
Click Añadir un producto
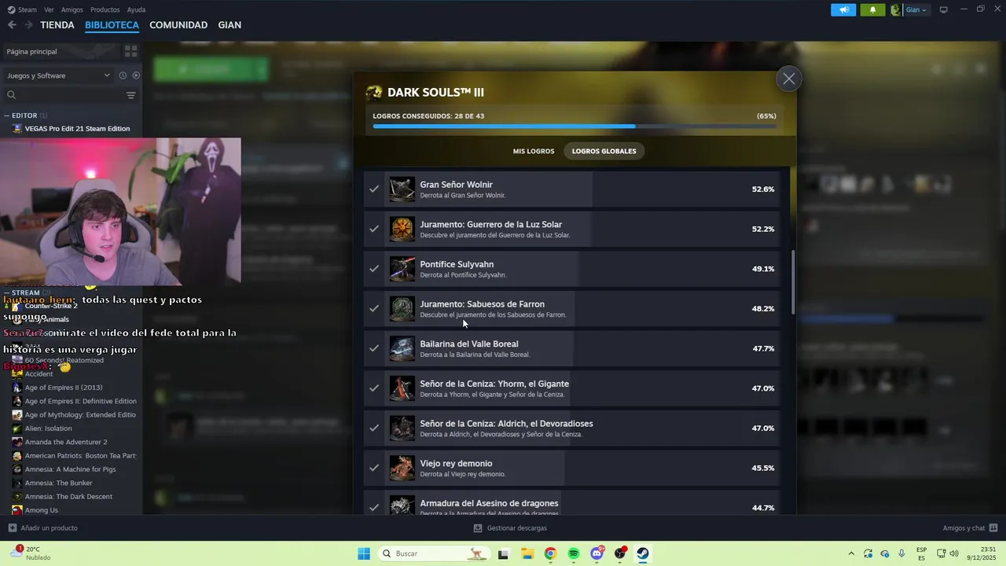(x=42, y=528)
